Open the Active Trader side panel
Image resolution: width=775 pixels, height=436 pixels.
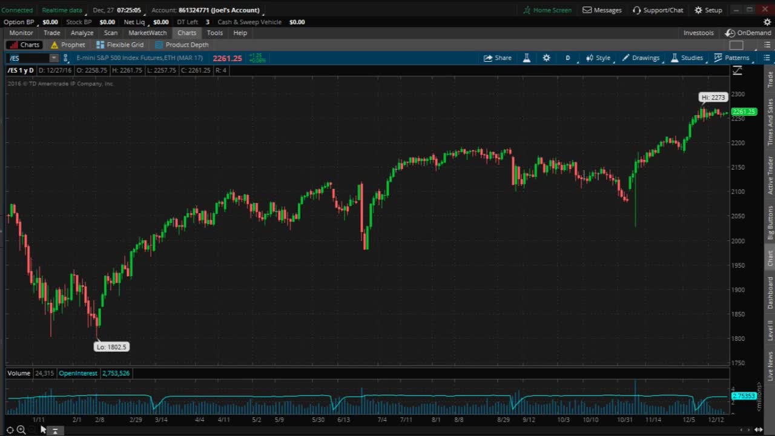770,175
